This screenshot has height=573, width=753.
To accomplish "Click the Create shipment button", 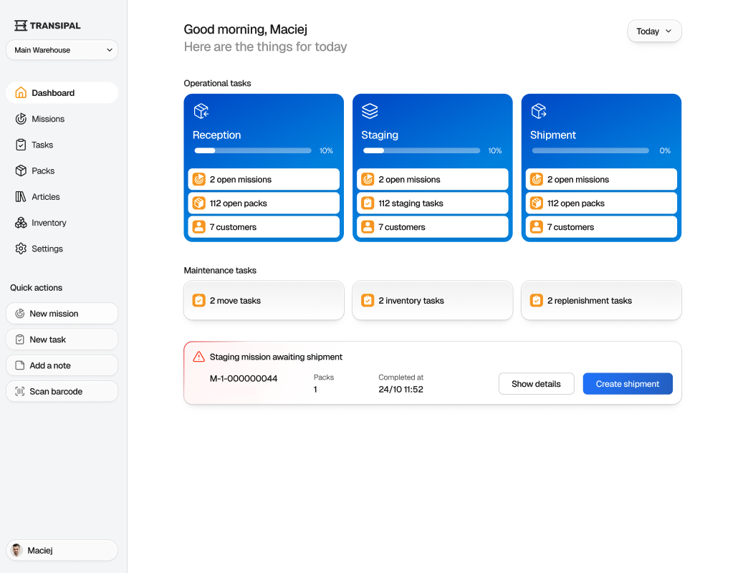I will 627,383.
